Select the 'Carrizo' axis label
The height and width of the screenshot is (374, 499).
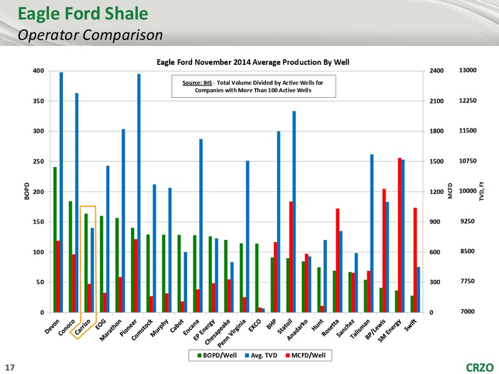[83, 328]
